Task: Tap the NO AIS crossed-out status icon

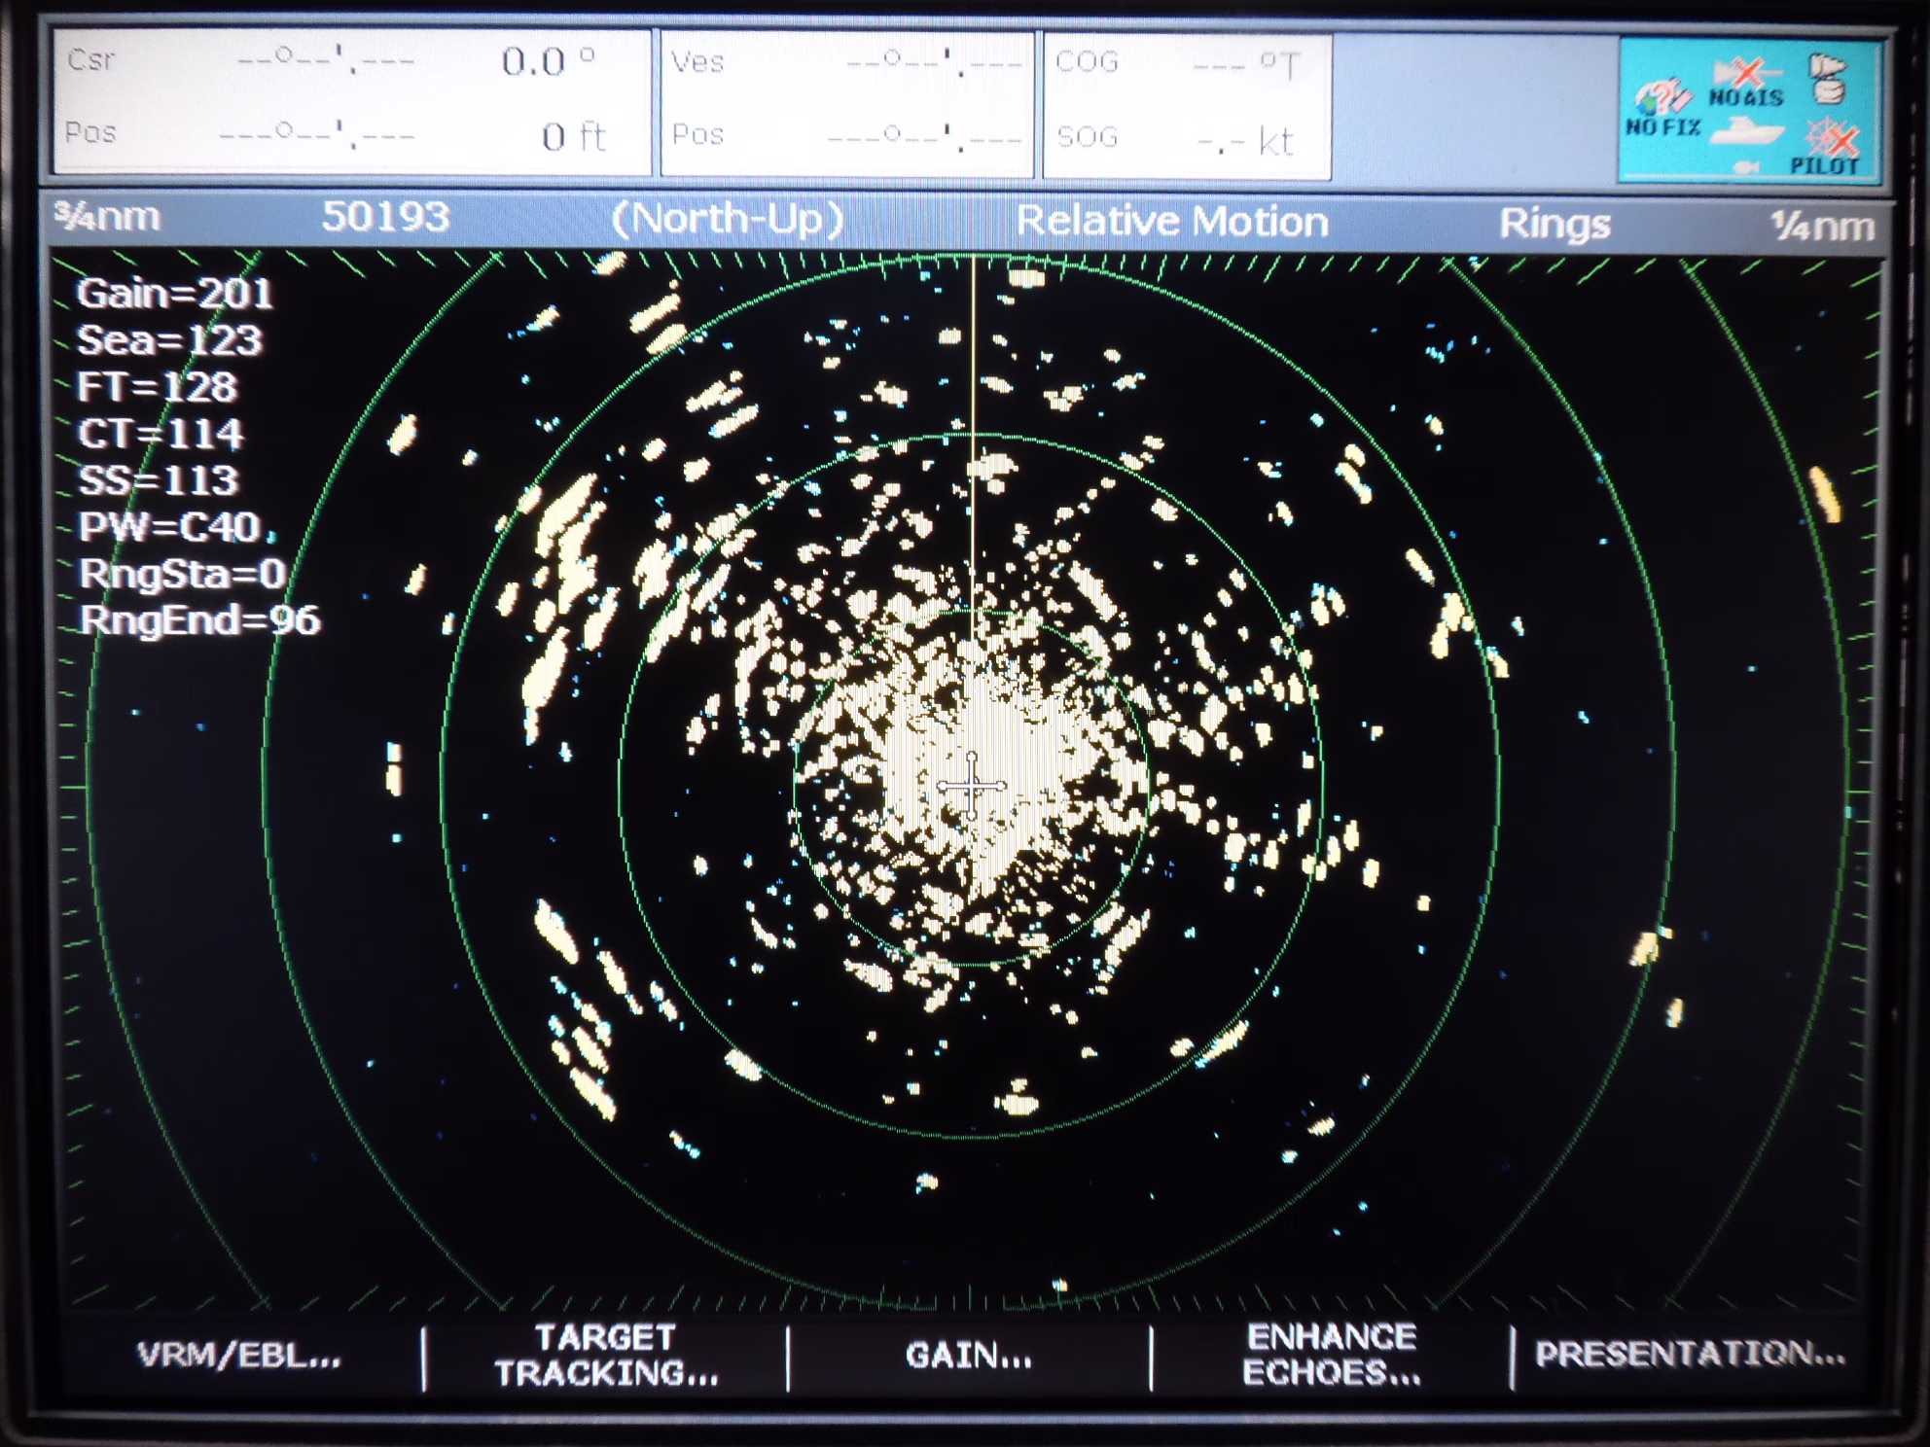Action: [x=1746, y=83]
